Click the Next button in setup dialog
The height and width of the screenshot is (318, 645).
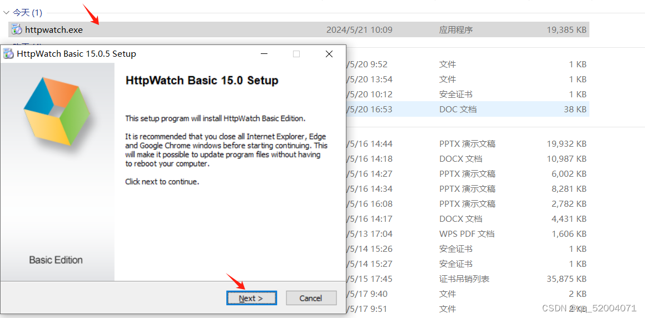[x=251, y=298]
